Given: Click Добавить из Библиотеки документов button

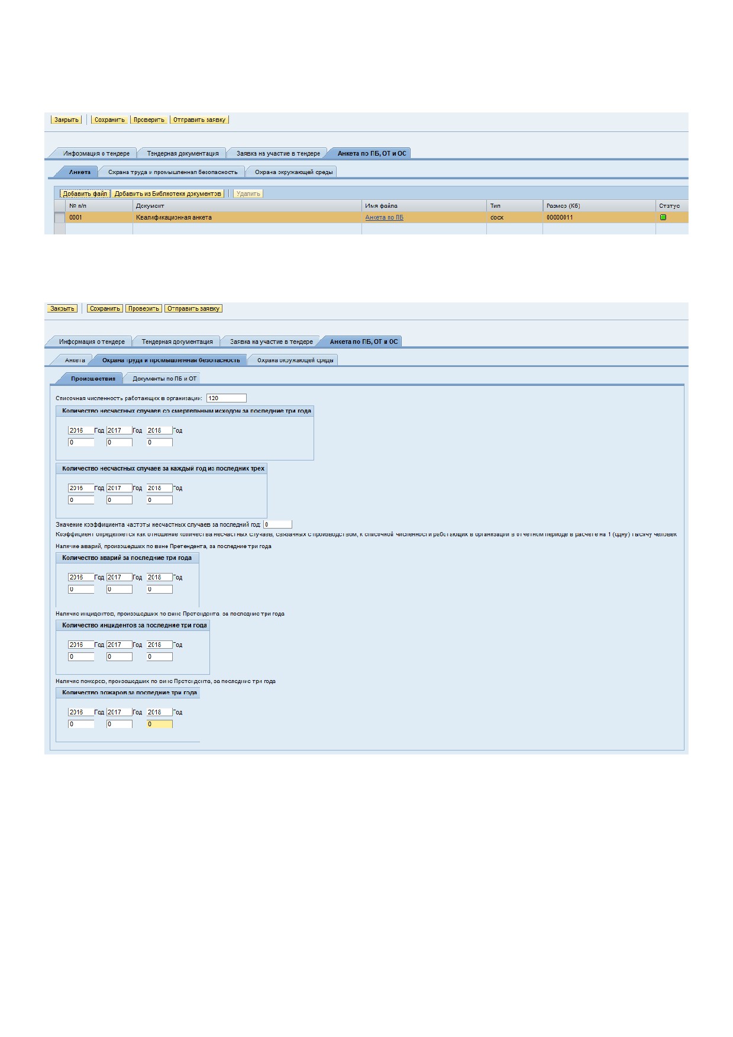Looking at the screenshot, I should (x=168, y=194).
